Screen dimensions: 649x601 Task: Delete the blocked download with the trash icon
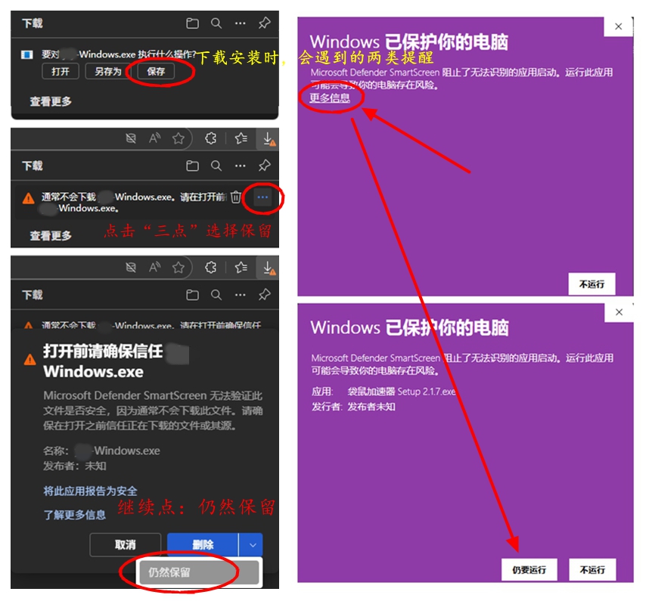click(x=235, y=197)
